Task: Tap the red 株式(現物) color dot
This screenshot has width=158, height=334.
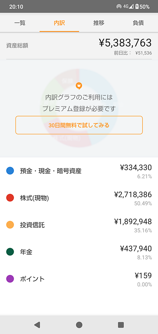Action: pyautogui.click(x=10, y=198)
